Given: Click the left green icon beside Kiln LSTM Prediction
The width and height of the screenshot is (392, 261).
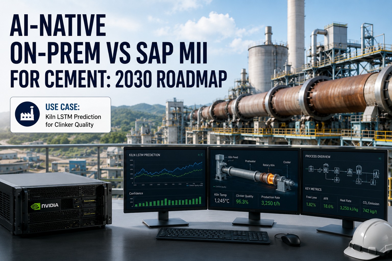Looking at the screenshot, I should pos(199,155).
